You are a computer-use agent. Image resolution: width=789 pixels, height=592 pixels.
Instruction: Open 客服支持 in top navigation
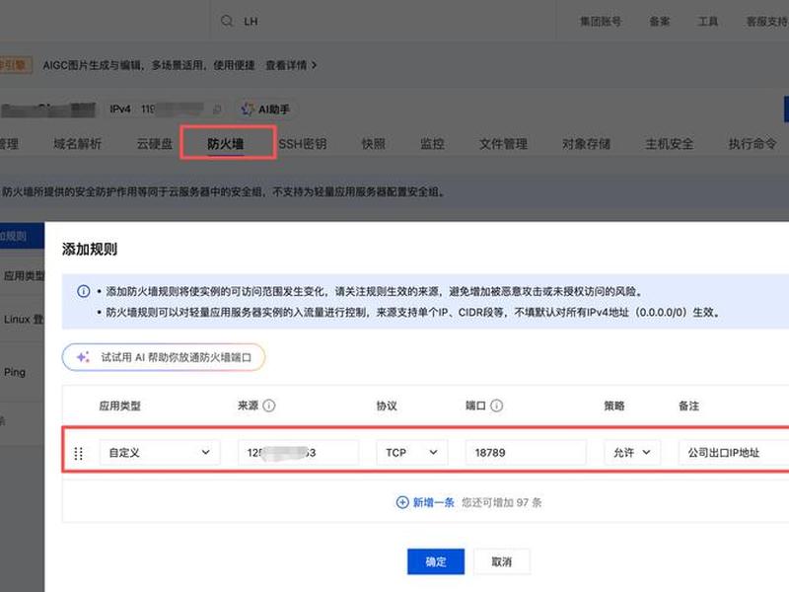(x=767, y=21)
